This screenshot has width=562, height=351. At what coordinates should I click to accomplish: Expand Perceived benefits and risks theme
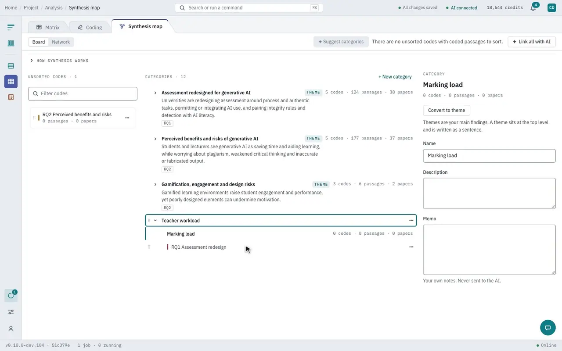pos(155,139)
